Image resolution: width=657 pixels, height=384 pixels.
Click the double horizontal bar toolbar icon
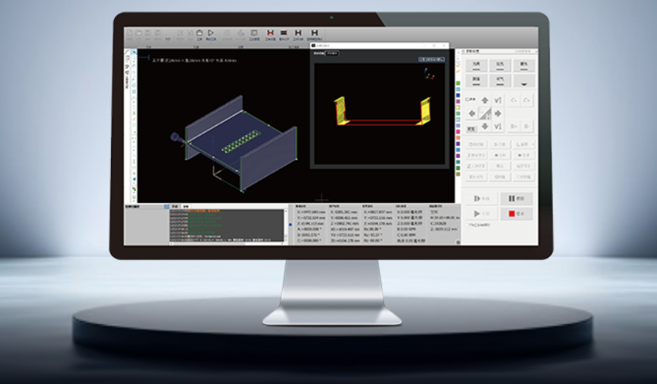(284, 33)
